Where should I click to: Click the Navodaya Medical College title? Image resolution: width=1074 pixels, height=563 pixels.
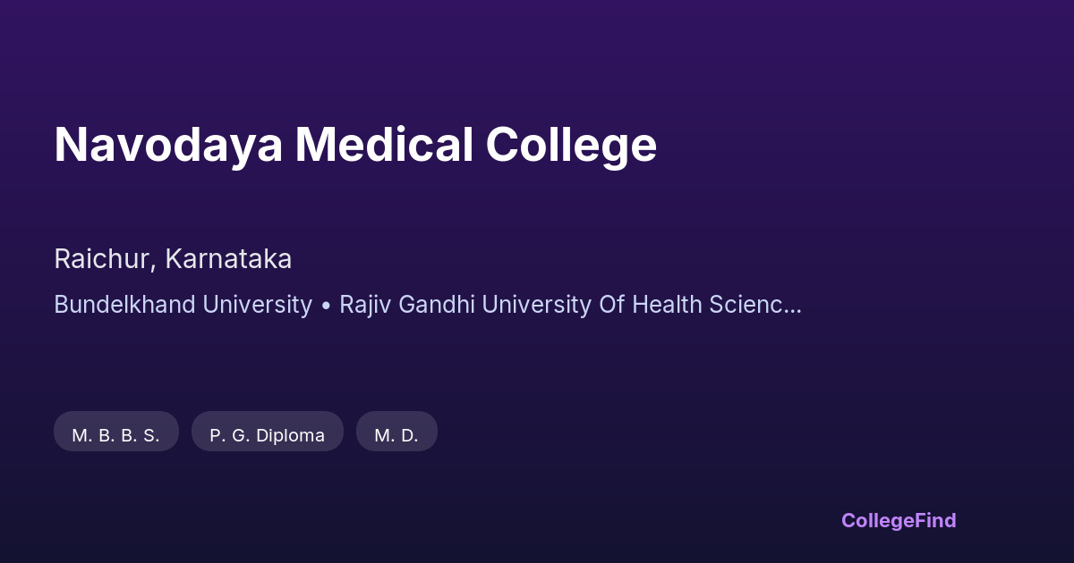pyautogui.click(x=355, y=145)
